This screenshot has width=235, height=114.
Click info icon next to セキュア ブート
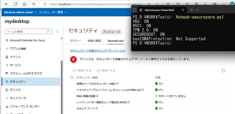pos(97,108)
